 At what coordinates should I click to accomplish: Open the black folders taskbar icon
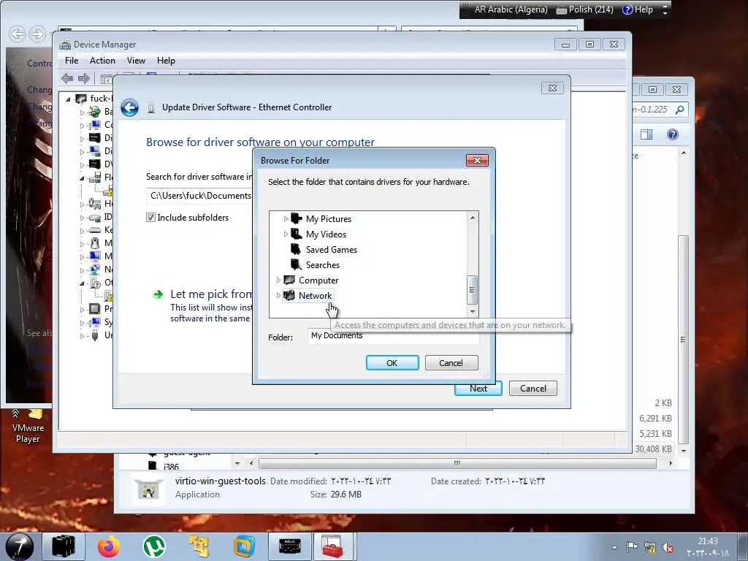click(64, 546)
